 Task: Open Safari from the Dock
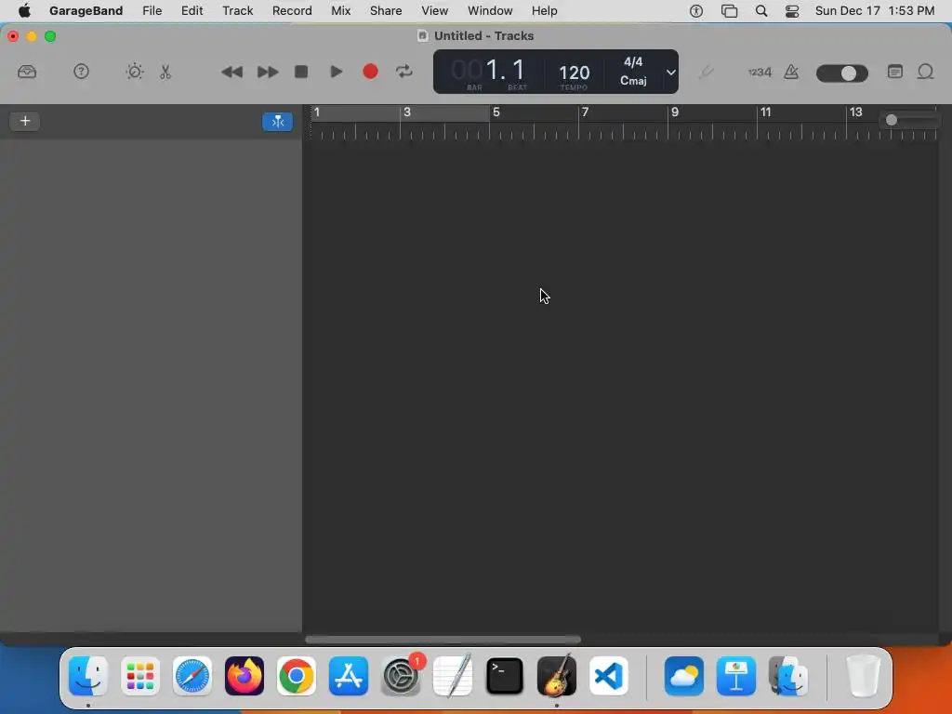[192, 676]
